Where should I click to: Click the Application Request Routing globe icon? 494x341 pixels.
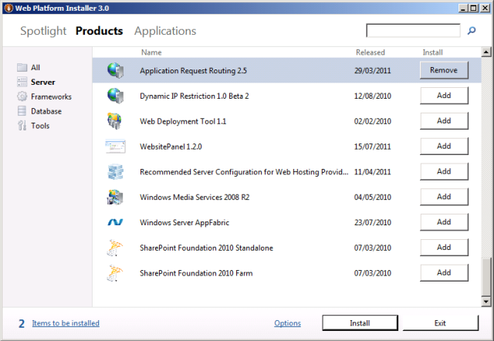(115, 70)
